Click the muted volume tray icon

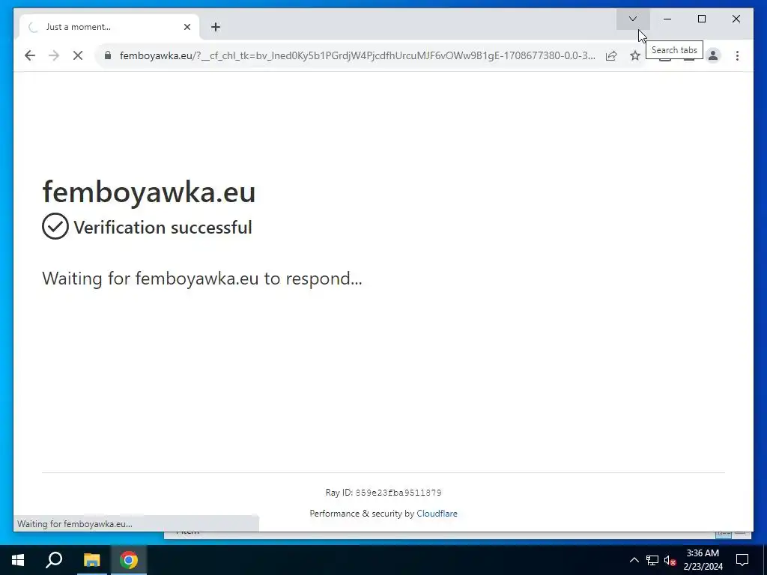point(670,560)
